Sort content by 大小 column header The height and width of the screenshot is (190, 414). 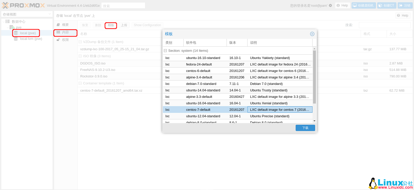click(400, 34)
